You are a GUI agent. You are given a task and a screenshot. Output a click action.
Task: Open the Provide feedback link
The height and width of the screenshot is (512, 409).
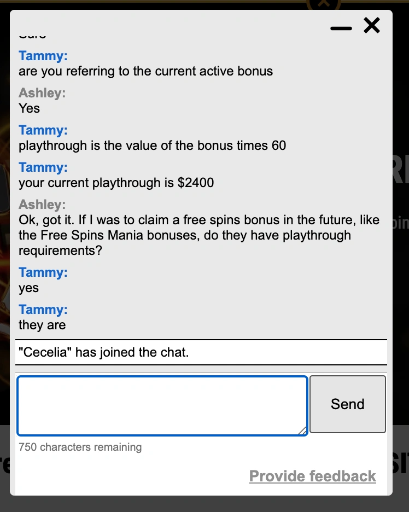pyautogui.click(x=312, y=476)
